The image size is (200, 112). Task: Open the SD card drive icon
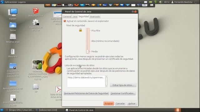[x=36, y=86]
